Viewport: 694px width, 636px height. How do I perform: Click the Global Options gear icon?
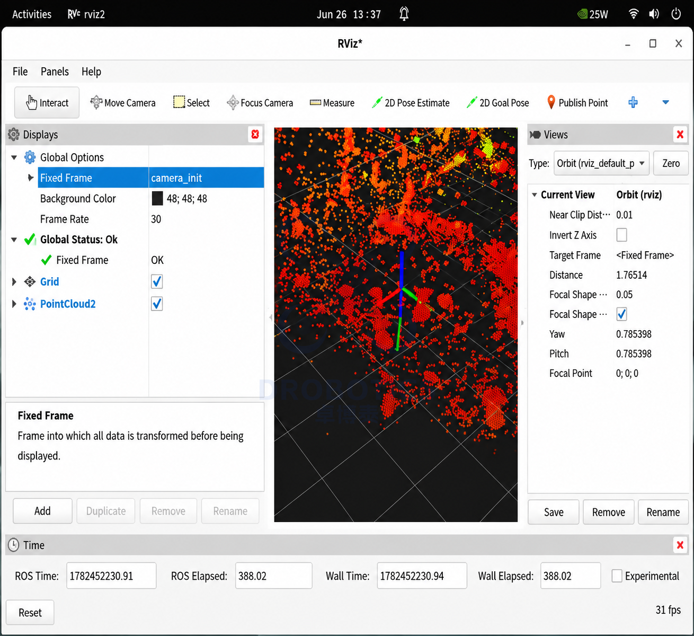(x=30, y=157)
